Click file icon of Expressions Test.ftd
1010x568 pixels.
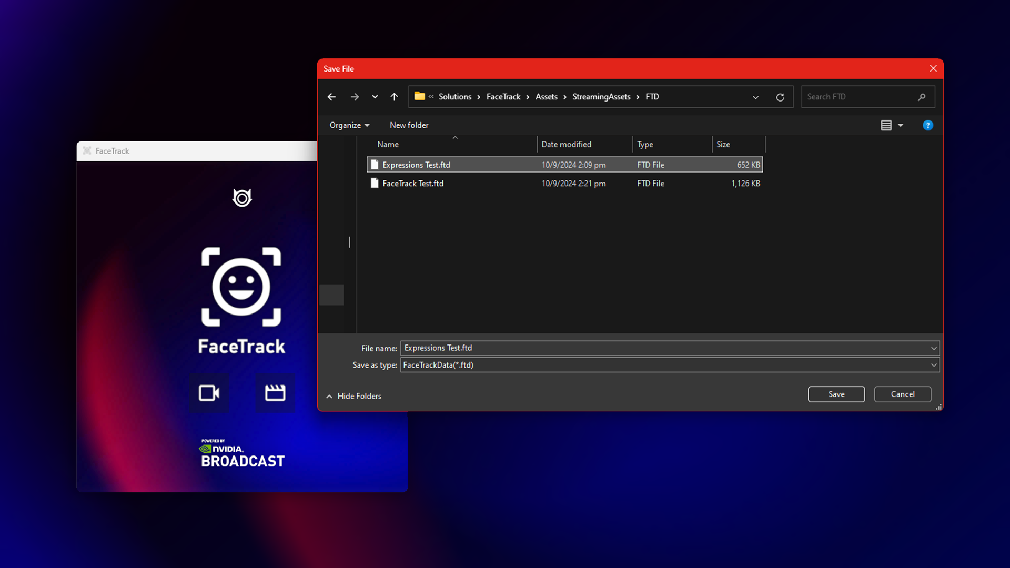(x=375, y=165)
